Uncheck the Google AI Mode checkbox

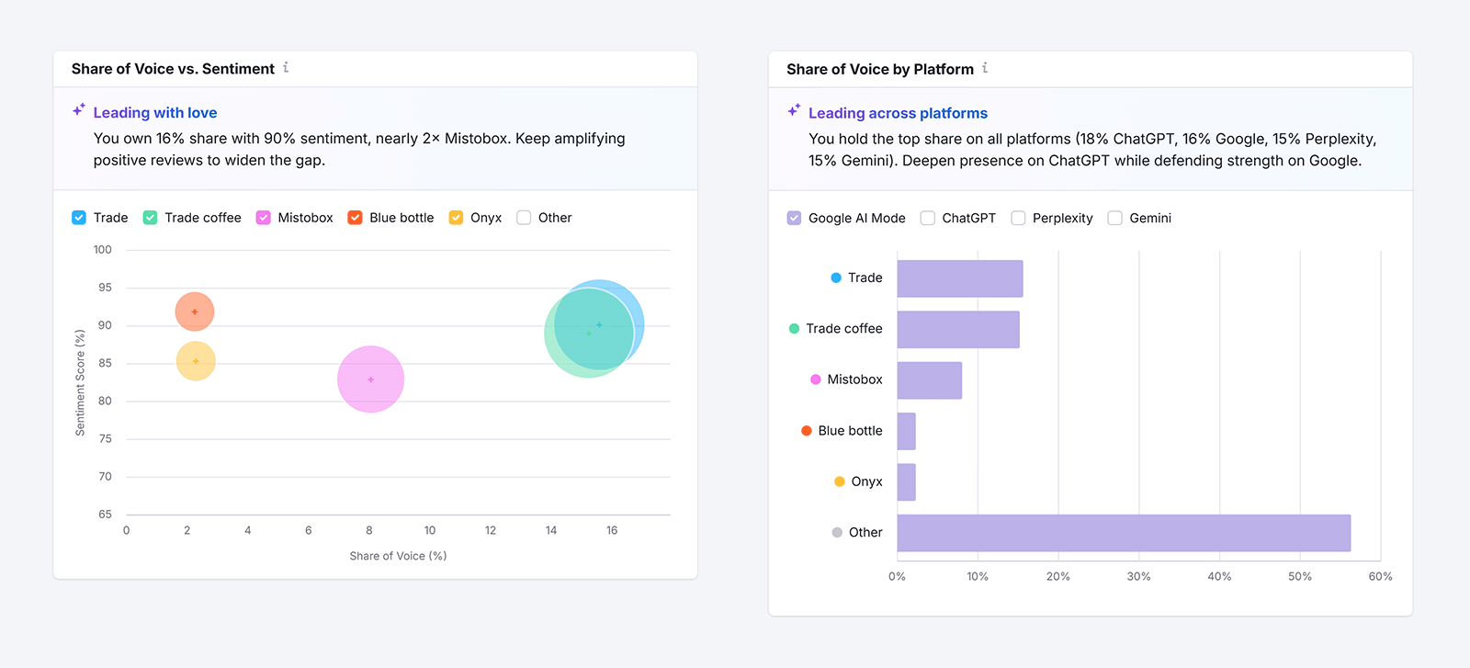(x=794, y=218)
